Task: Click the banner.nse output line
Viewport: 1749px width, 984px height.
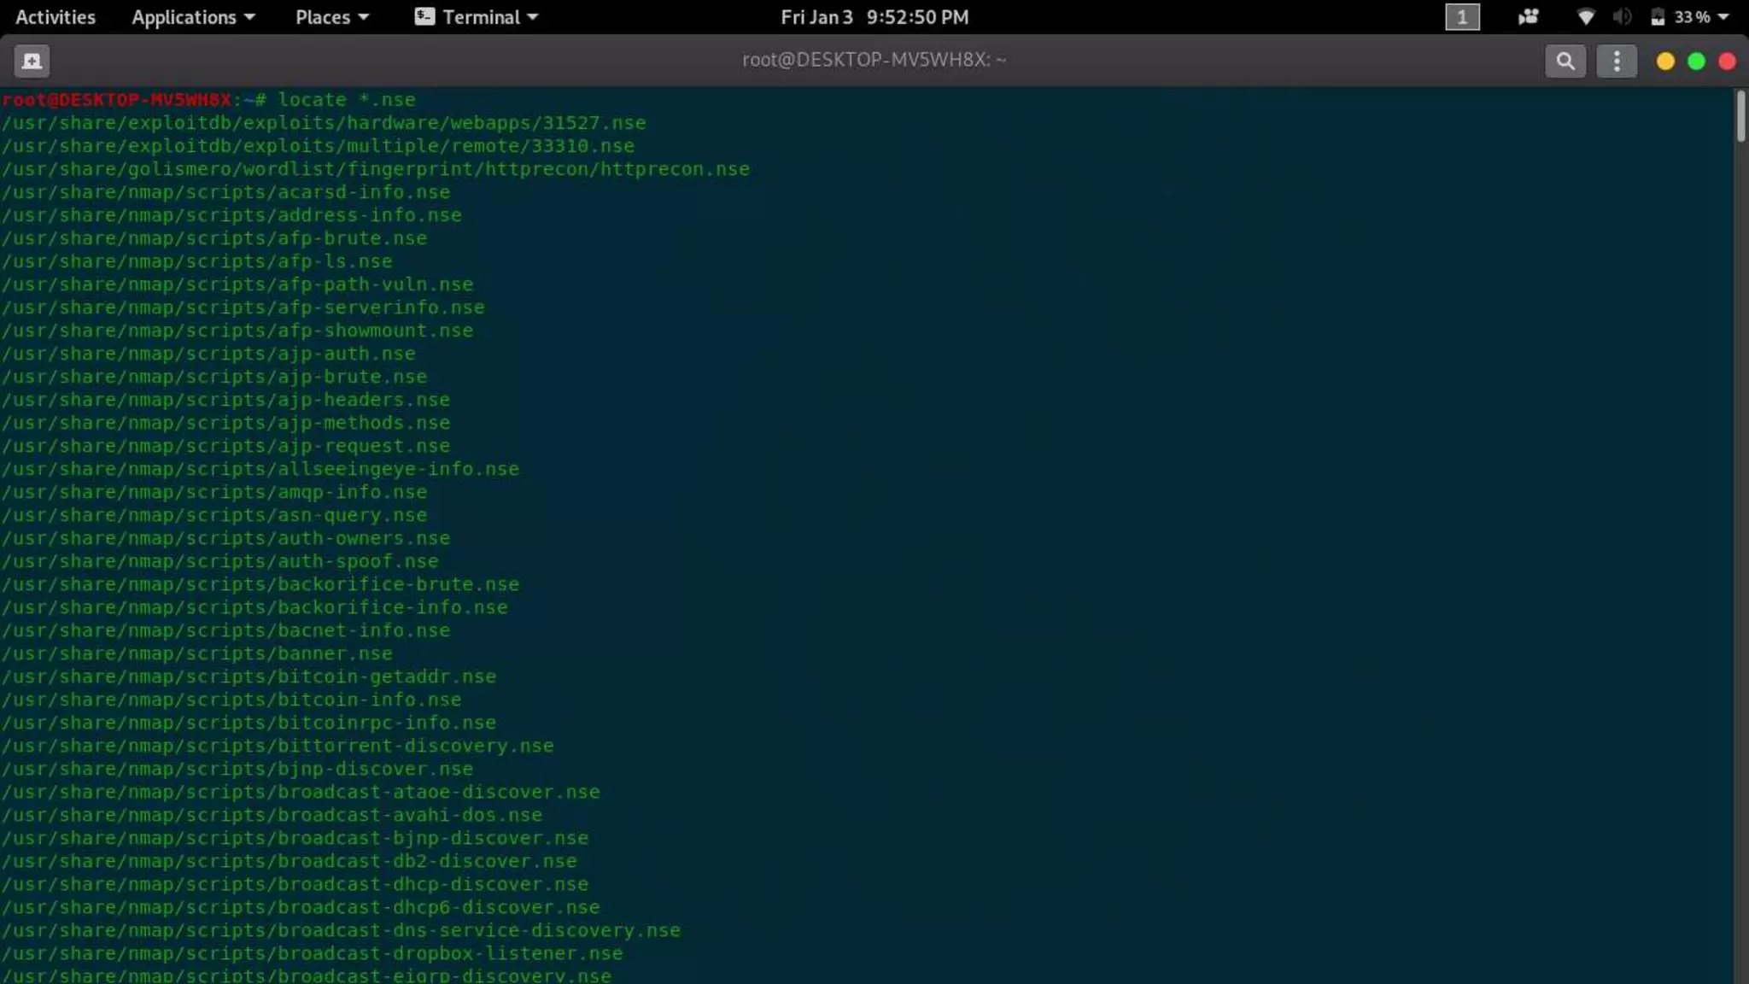Action: click(x=197, y=653)
